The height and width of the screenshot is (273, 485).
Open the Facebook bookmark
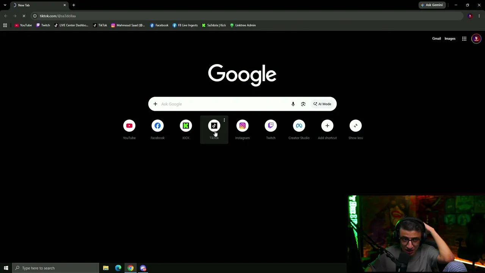[159, 25]
